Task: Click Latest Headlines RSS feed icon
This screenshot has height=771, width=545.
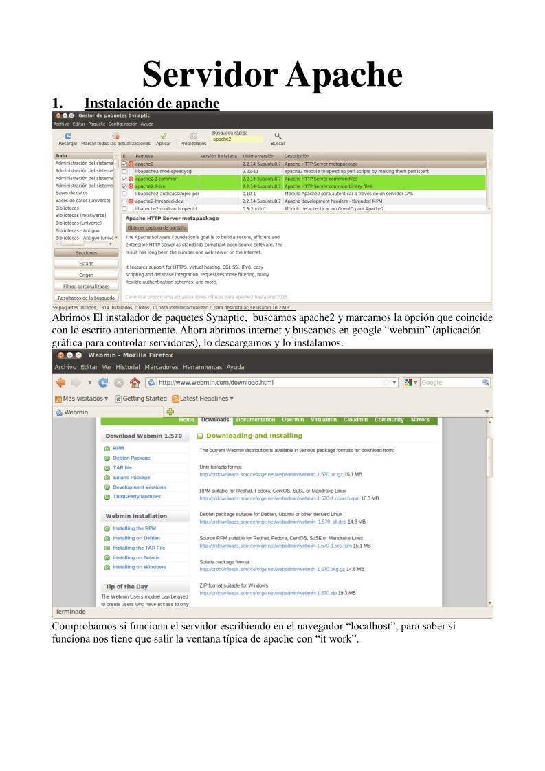Action: (175, 399)
